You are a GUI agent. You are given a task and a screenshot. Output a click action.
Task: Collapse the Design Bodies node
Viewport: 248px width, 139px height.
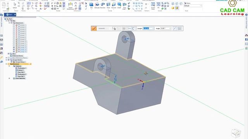pos(6,60)
